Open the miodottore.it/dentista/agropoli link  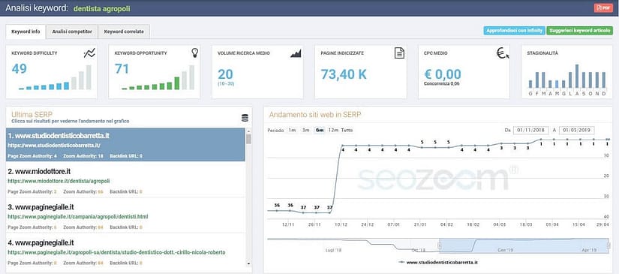[x=59, y=181]
